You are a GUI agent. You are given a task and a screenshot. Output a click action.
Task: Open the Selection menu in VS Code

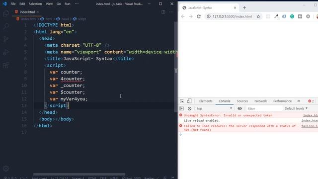[x=35, y=4]
